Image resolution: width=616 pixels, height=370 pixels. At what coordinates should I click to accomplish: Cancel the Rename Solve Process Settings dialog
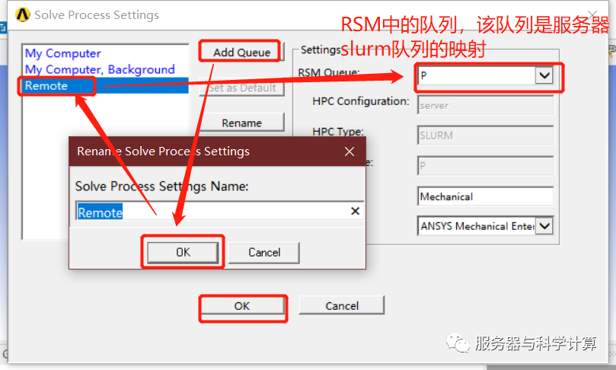click(x=264, y=252)
